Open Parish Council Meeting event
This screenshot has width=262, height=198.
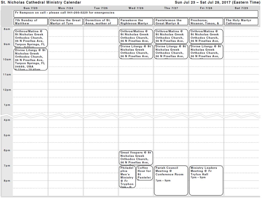tap(171, 180)
